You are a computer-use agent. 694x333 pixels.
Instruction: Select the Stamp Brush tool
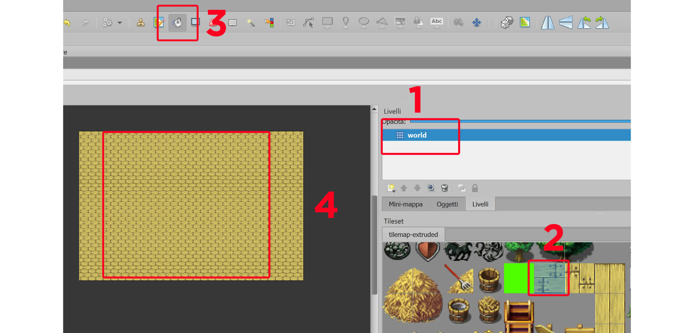[x=141, y=23]
